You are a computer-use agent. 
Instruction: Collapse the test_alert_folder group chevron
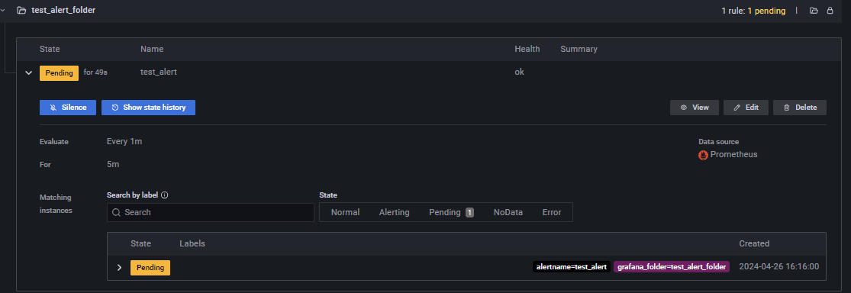tap(3, 11)
